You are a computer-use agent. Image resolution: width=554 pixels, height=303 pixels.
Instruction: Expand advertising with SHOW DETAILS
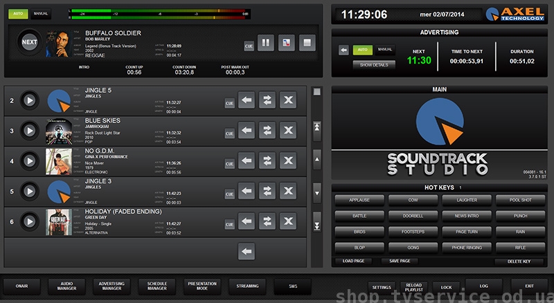click(x=374, y=65)
